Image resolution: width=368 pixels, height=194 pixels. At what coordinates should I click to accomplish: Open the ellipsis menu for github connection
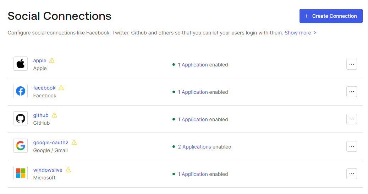coord(352,119)
